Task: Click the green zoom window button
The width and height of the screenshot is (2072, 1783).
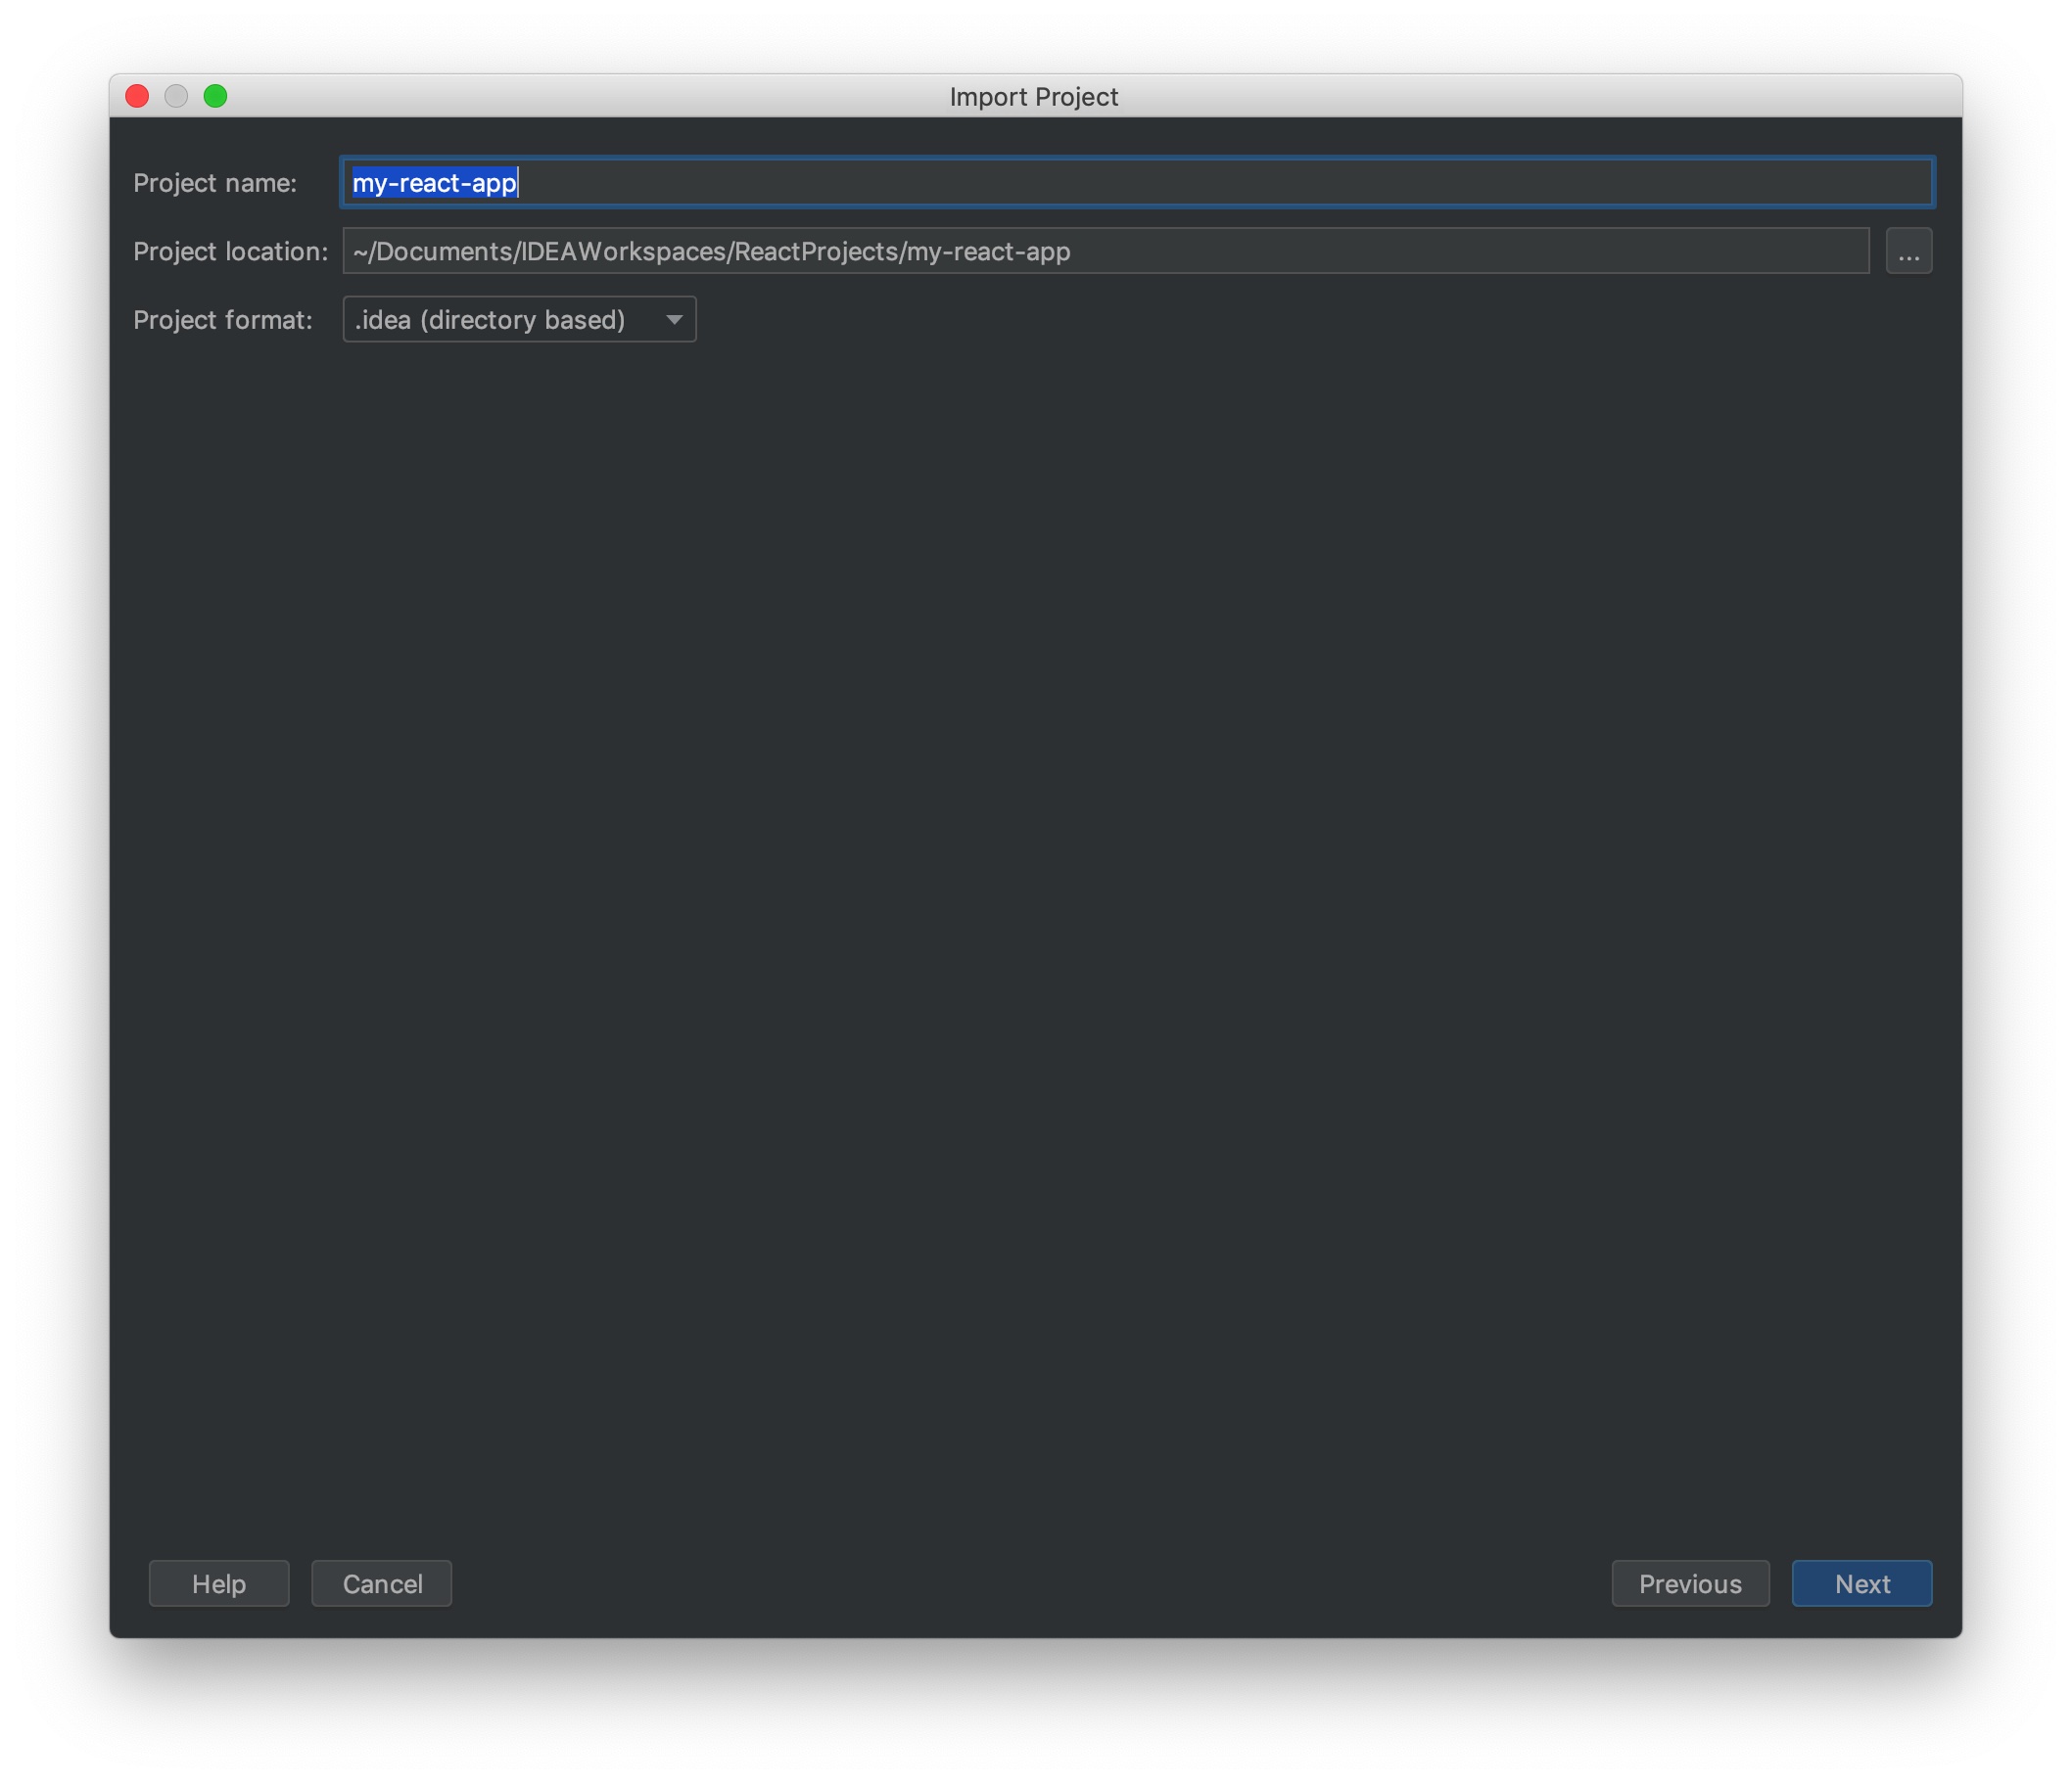Action: coord(215,96)
